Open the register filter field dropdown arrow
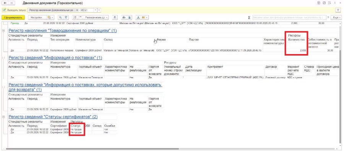This screenshot has width=344, height=151. pyautogui.click(x=95, y=10)
